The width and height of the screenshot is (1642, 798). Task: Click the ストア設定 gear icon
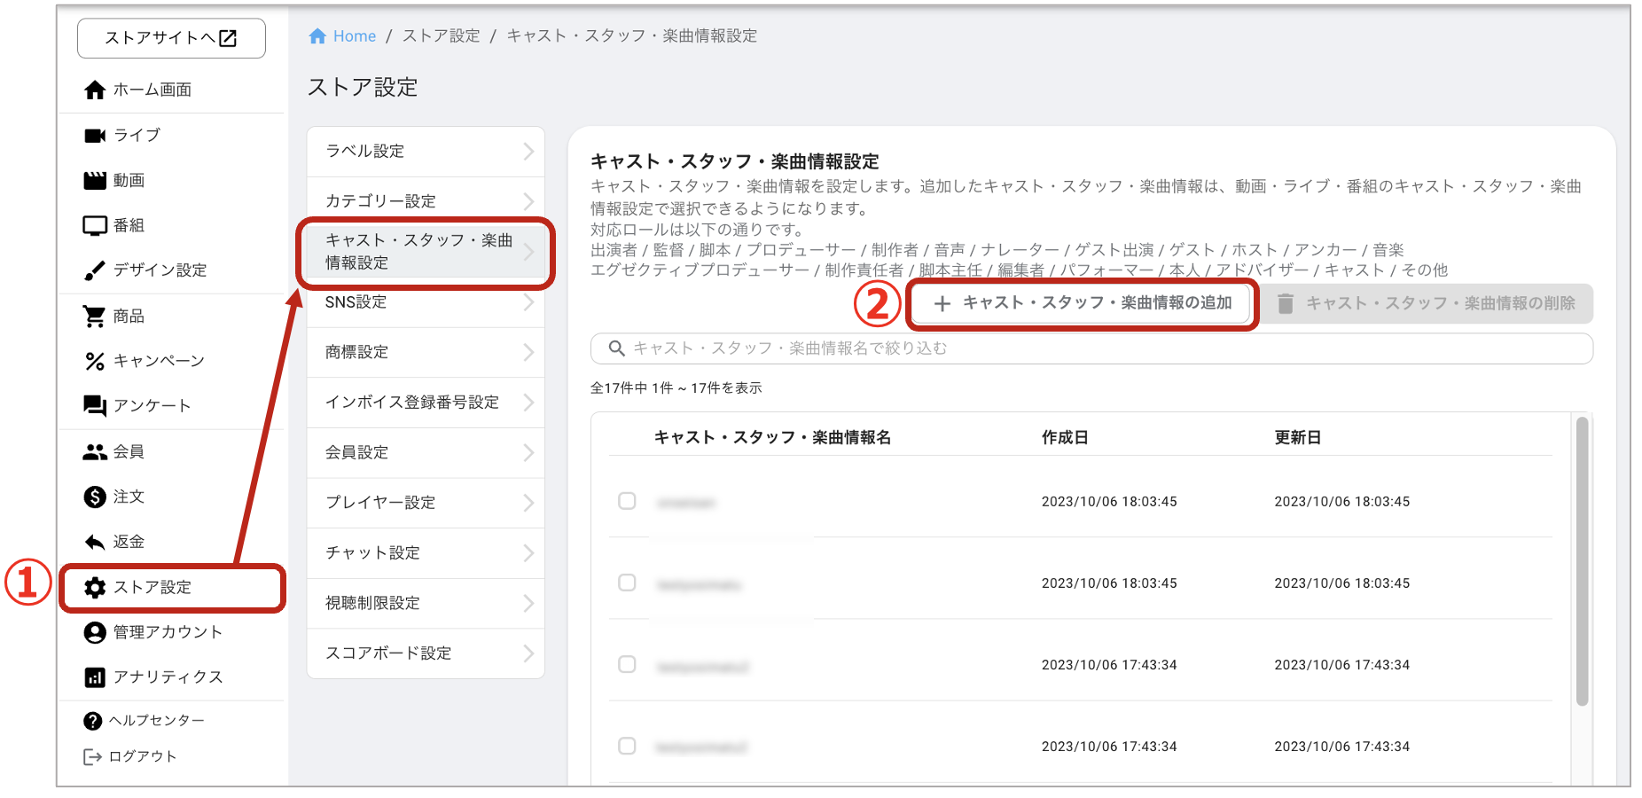(95, 587)
